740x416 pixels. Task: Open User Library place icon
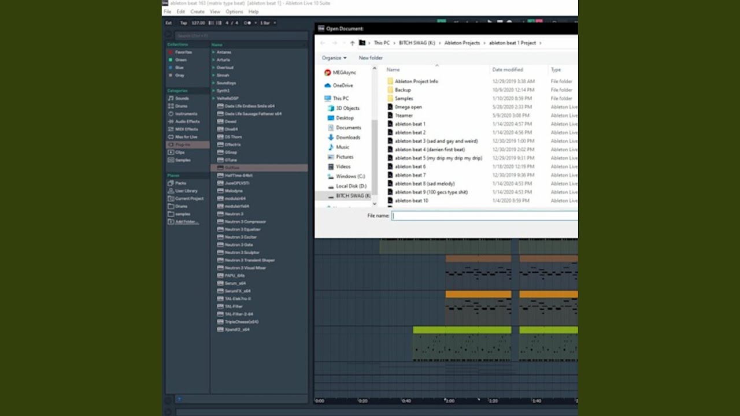[x=171, y=191]
